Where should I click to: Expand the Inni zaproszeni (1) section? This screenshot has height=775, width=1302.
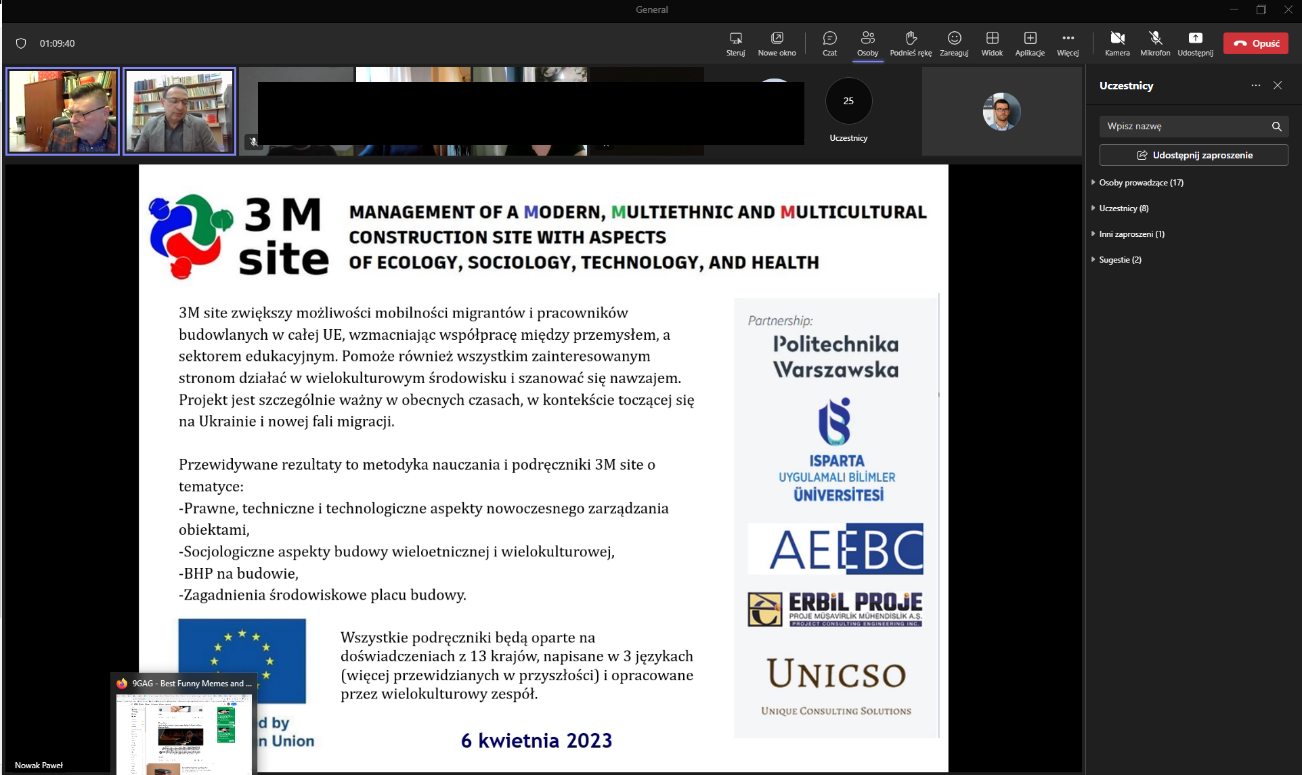tap(1131, 234)
